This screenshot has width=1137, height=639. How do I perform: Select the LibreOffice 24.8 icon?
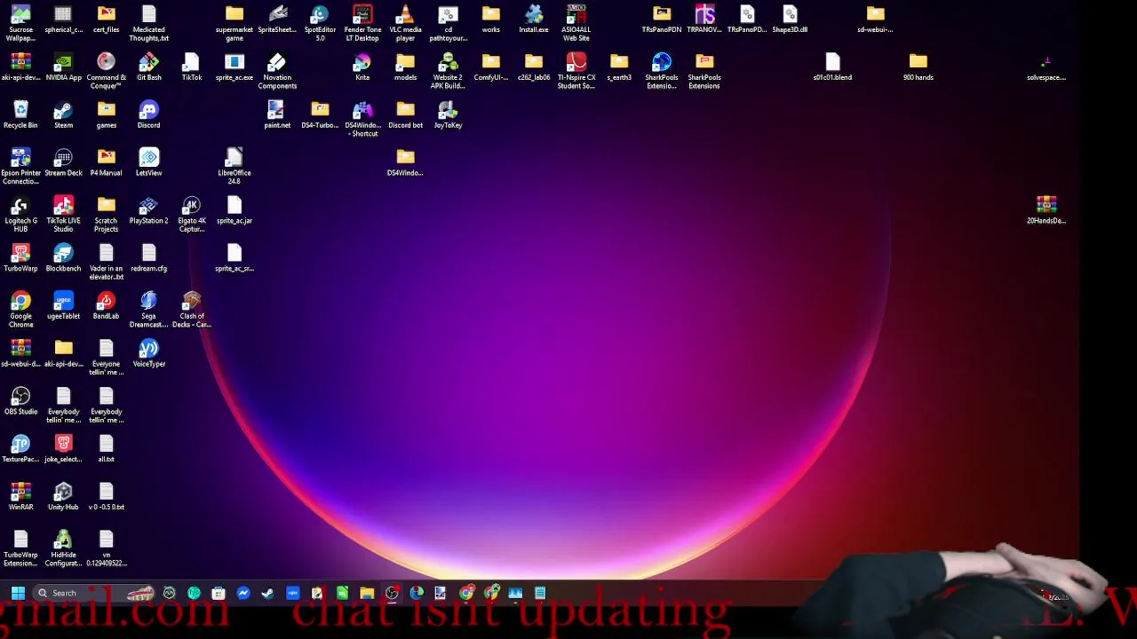[235, 167]
